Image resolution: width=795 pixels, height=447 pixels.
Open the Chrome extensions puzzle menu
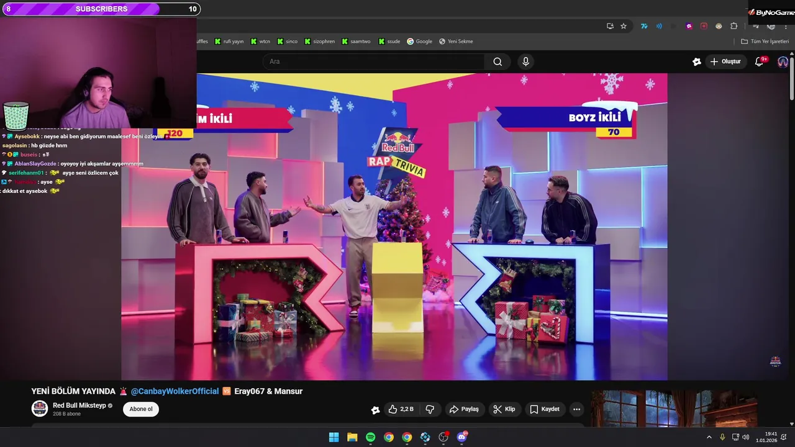[x=734, y=26]
